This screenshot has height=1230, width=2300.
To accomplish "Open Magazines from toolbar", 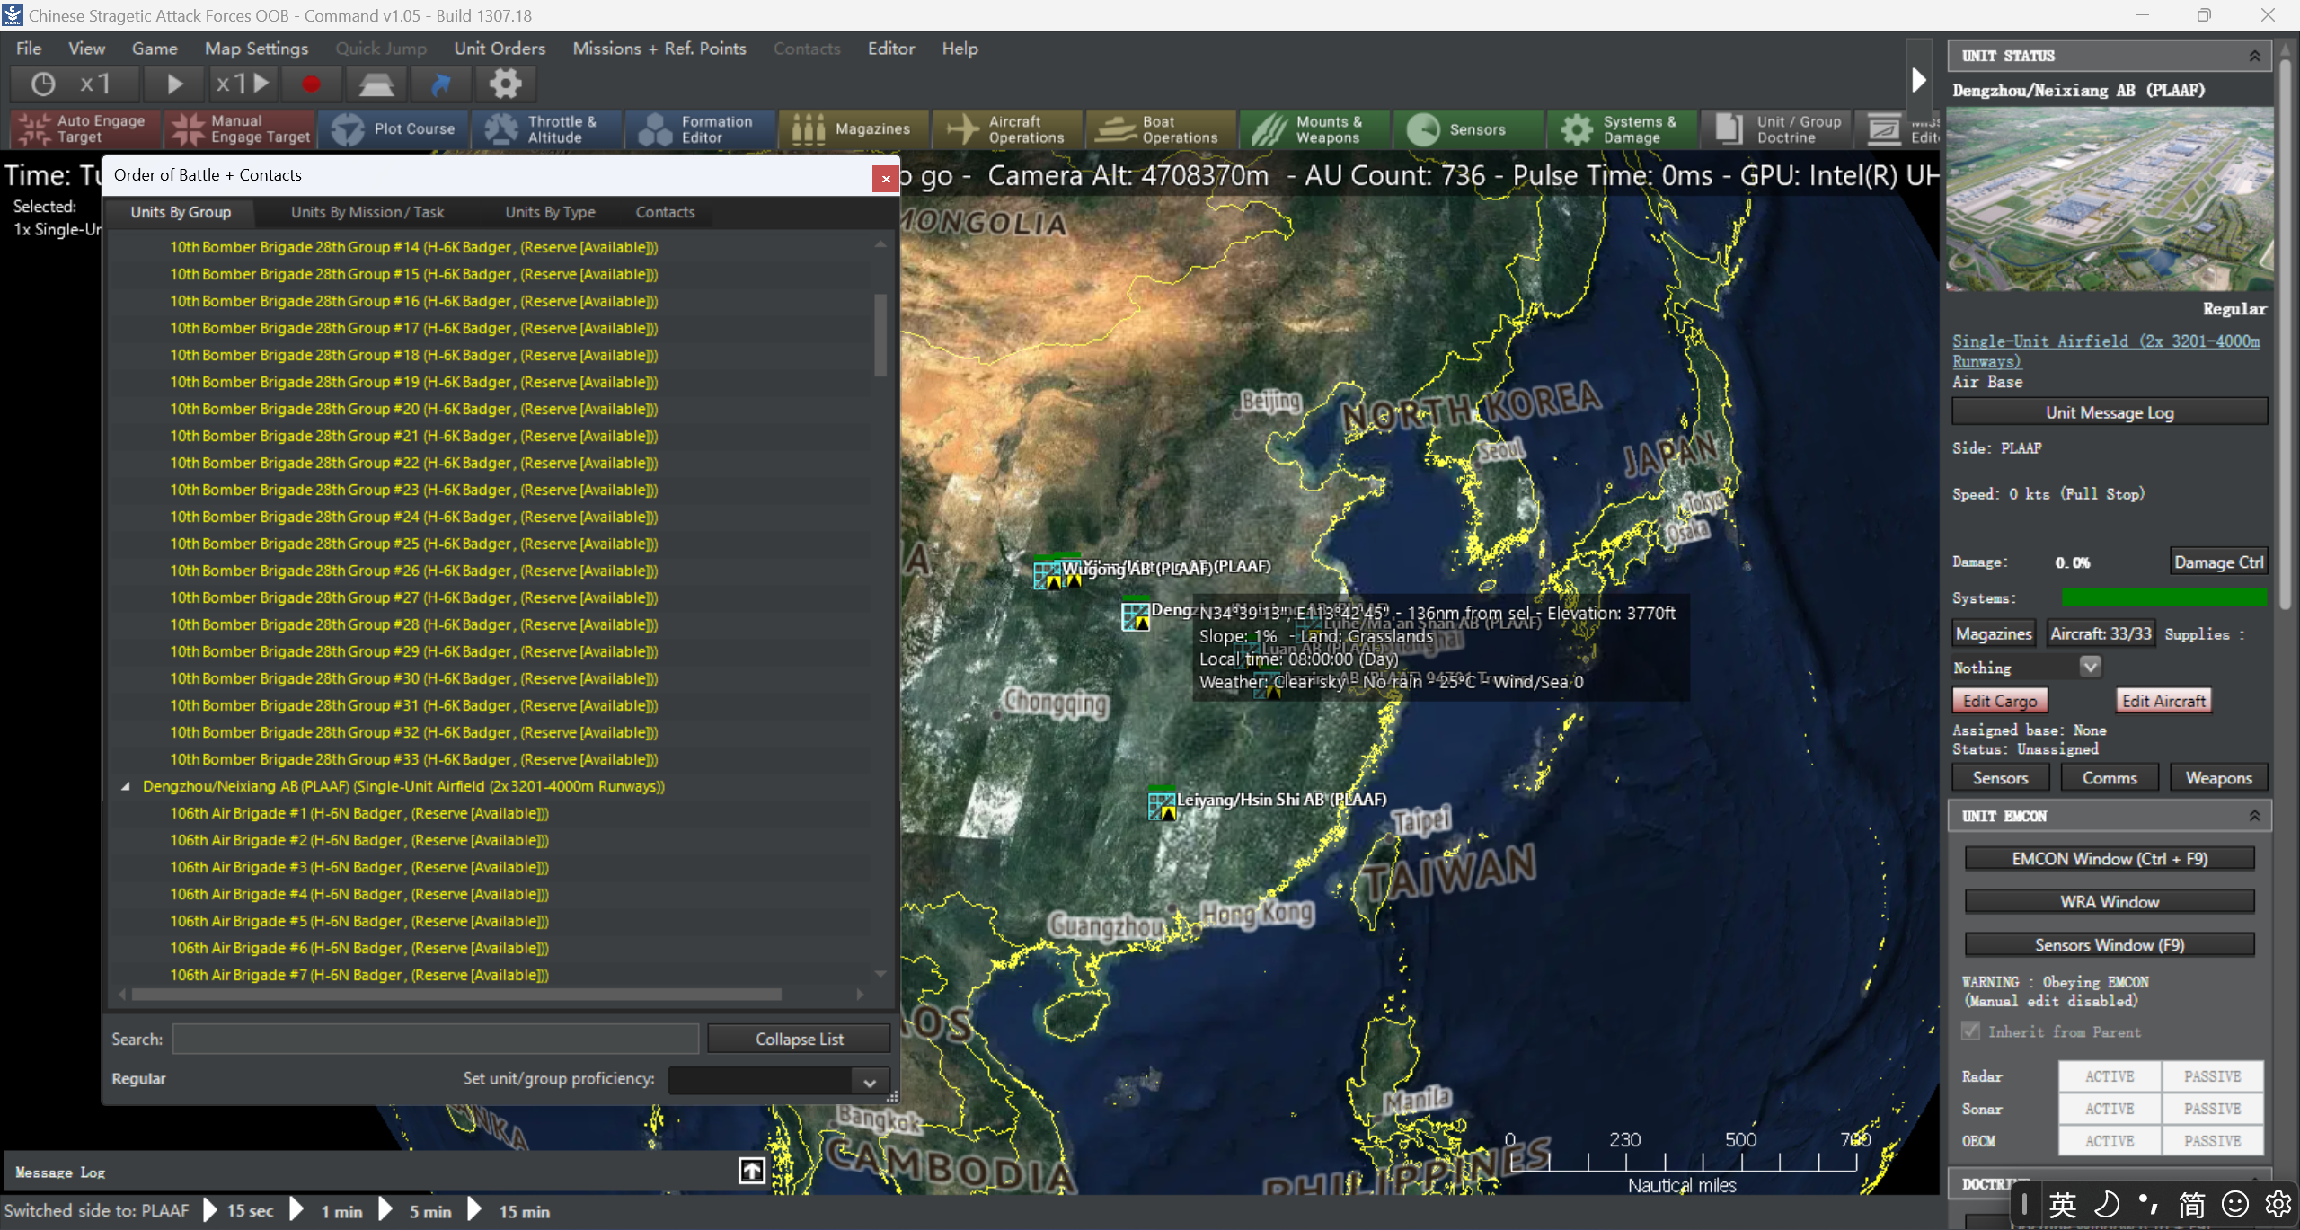I will [x=854, y=129].
